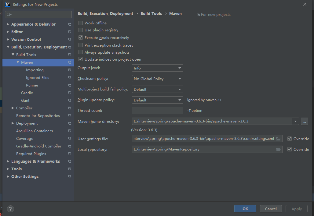This screenshot has width=314, height=216.
Task: Browse folder icon in Local repository field
Action: click(x=278, y=149)
